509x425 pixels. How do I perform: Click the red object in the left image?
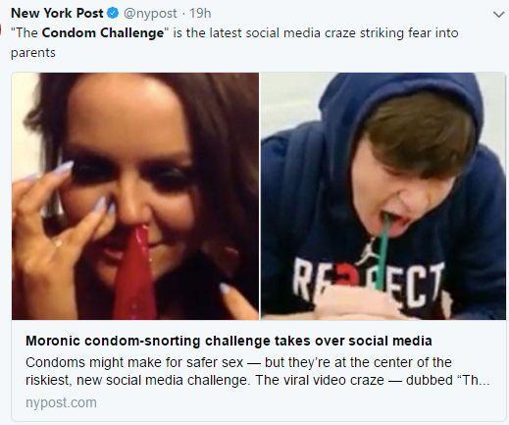135,273
